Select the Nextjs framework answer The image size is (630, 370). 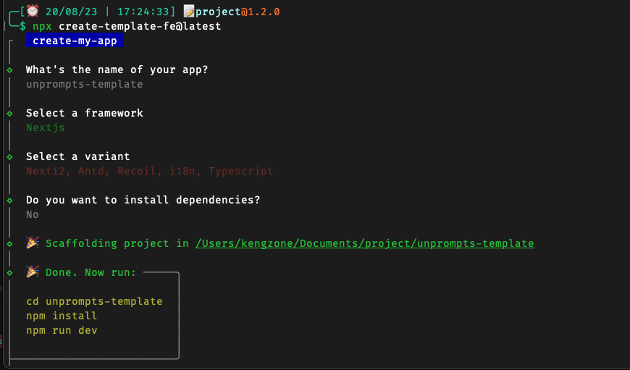coord(46,127)
